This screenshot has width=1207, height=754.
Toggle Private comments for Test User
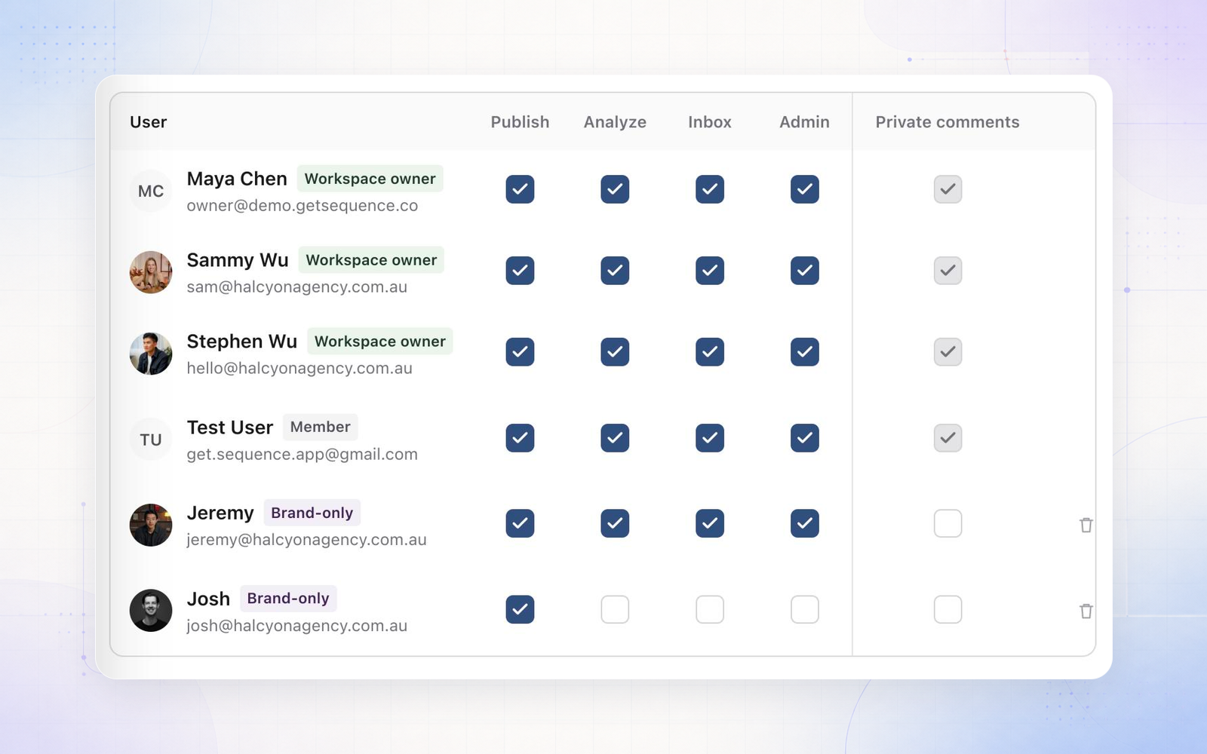pos(947,438)
